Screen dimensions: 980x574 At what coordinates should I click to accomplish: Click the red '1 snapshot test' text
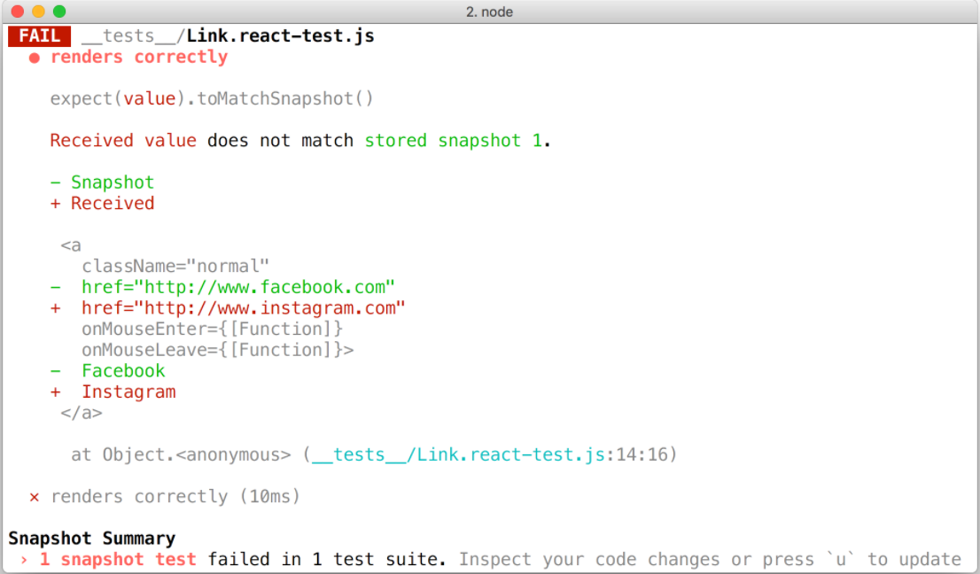(x=118, y=559)
